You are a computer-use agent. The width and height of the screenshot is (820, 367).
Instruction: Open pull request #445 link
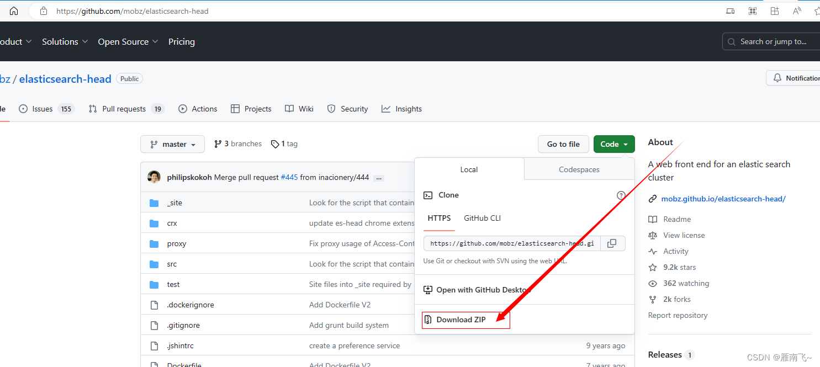289,177
